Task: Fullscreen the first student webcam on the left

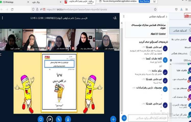Action: tap(1, 31)
